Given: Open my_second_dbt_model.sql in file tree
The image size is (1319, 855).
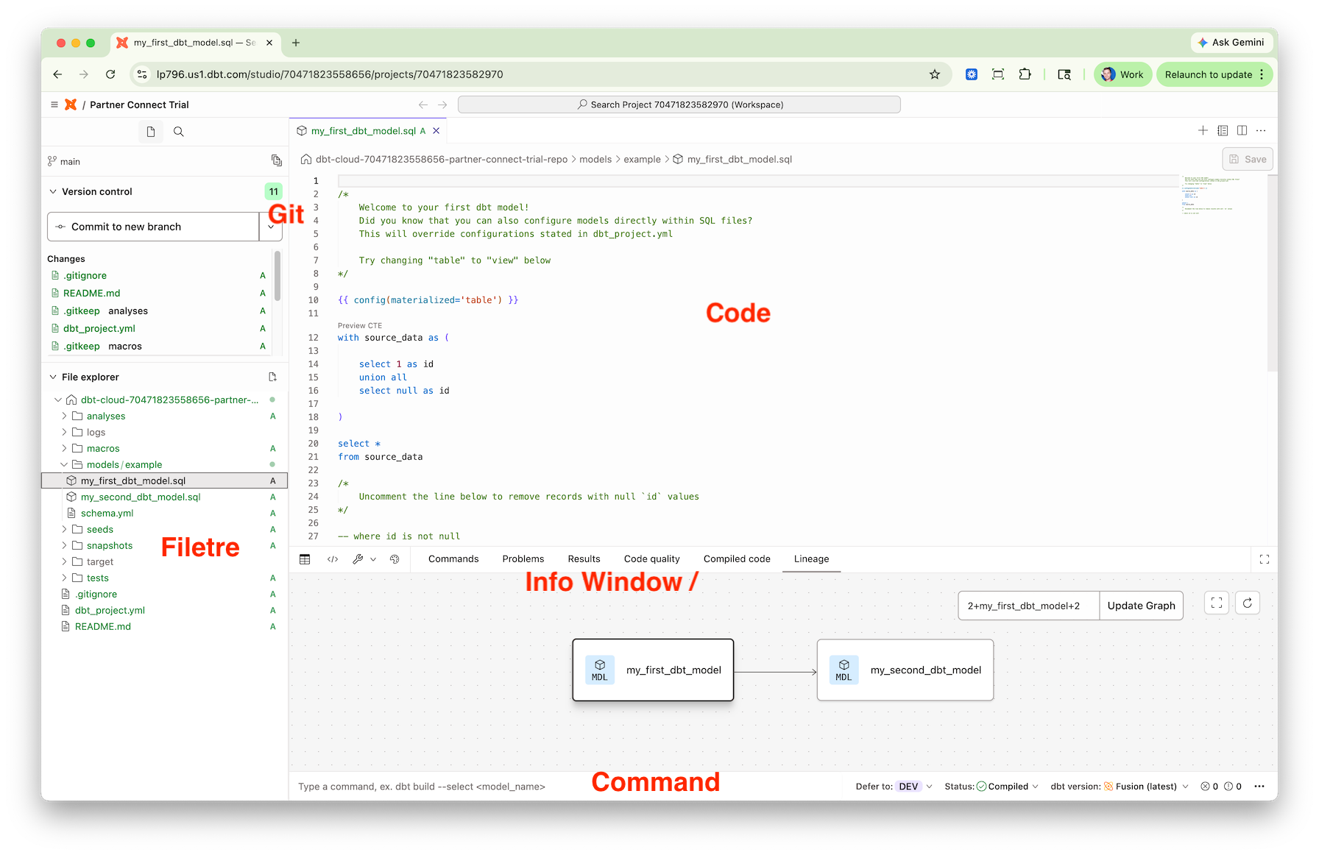Looking at the screenshot, I should [141, 497].
